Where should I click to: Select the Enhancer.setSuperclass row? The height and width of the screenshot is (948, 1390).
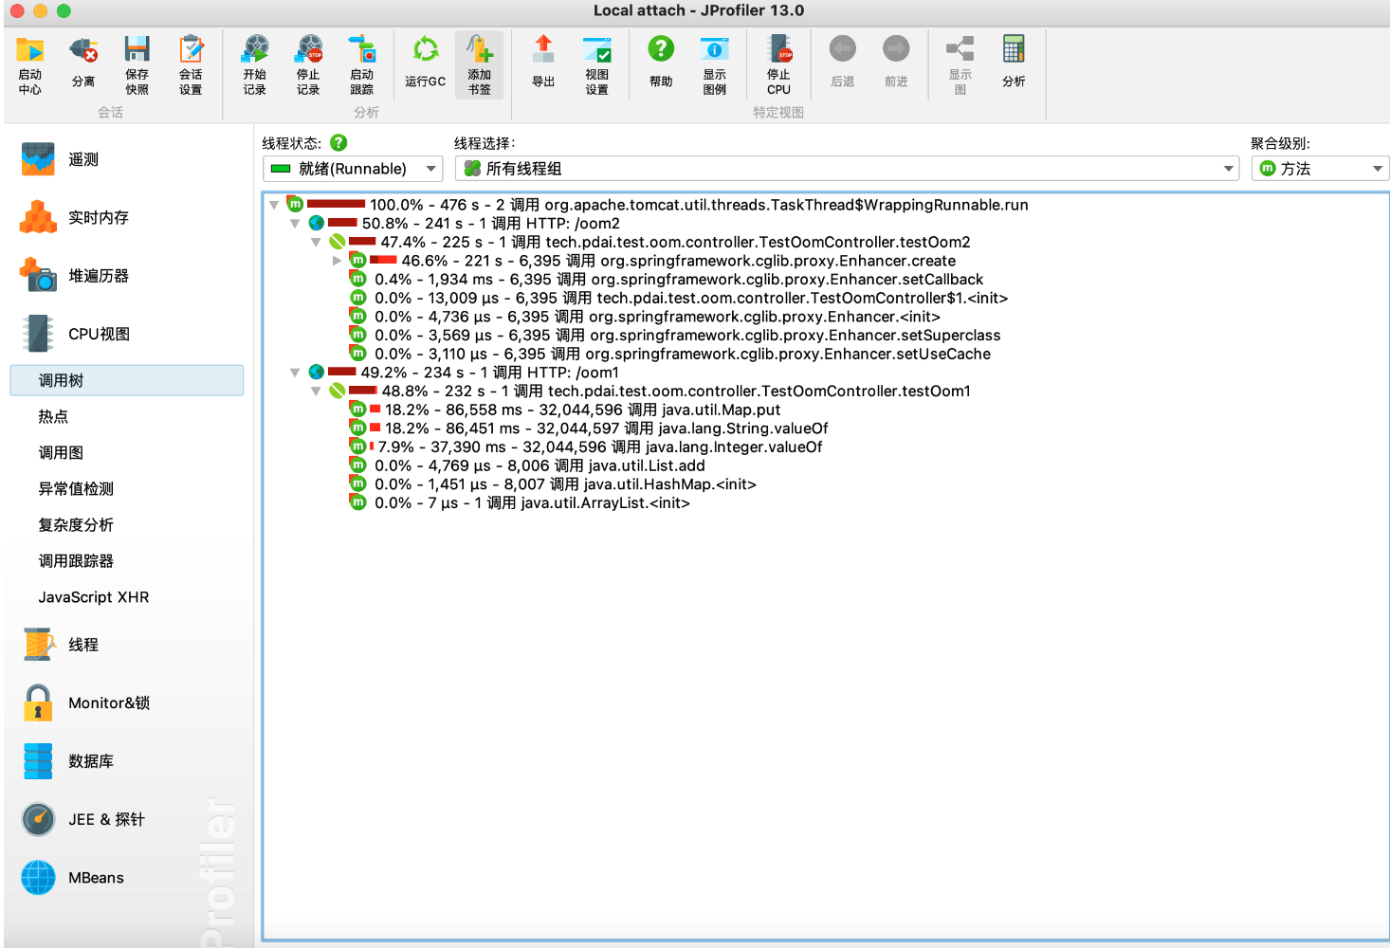click(x=675, y=335)
